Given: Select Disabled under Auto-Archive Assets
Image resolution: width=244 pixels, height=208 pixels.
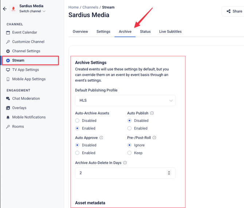Looking at the screenshot, I should pyautogui.click(x=77, y=120).
